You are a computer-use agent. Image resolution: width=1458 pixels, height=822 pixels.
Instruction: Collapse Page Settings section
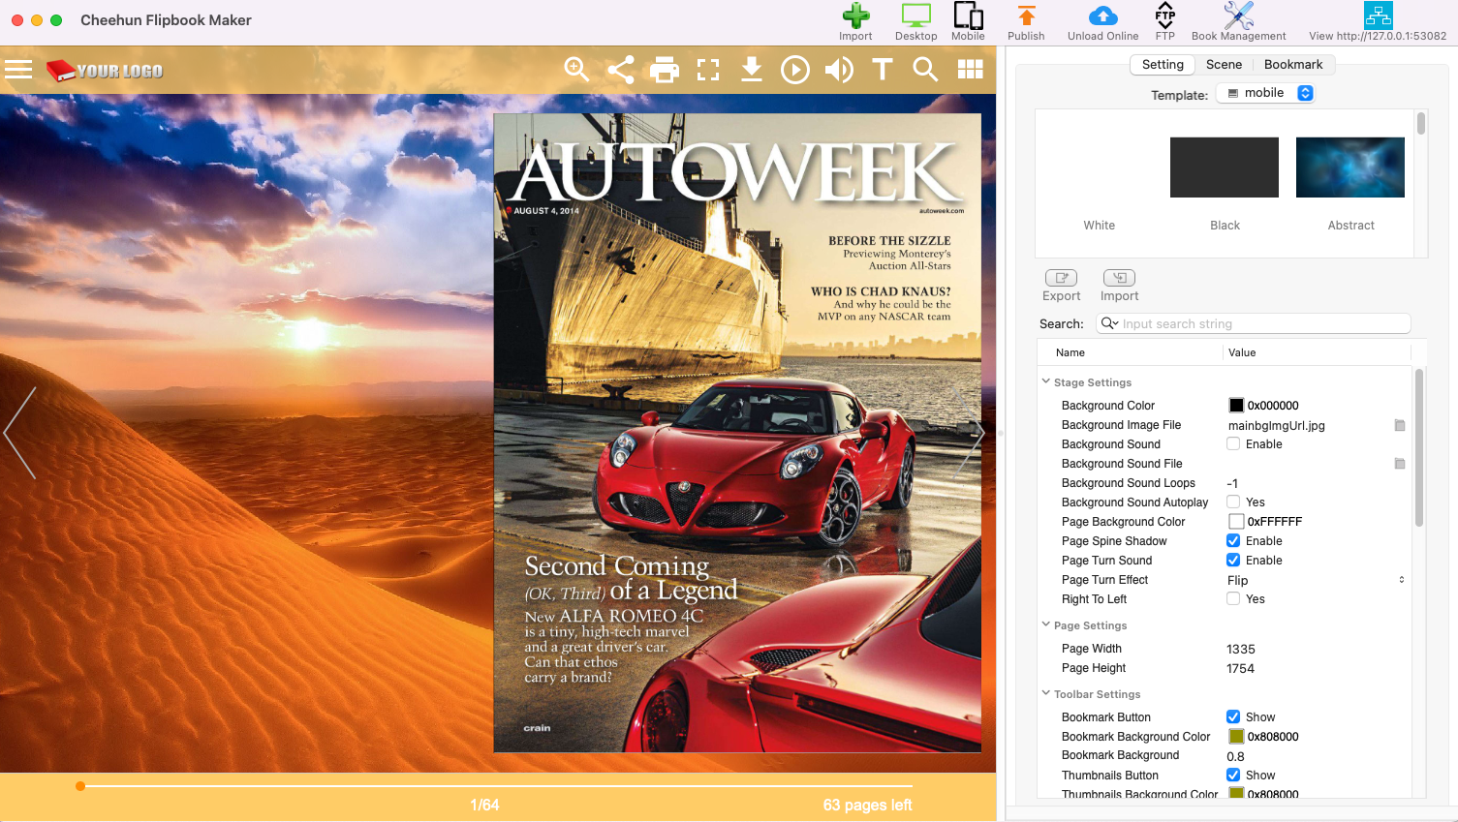(1046, 624)
